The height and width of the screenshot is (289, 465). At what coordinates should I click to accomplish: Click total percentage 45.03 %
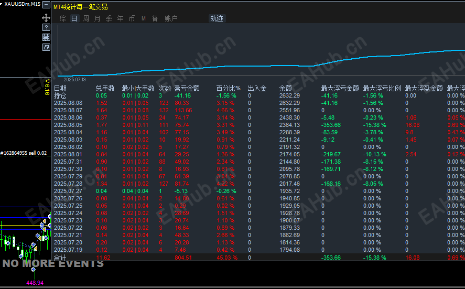point(227,258)
